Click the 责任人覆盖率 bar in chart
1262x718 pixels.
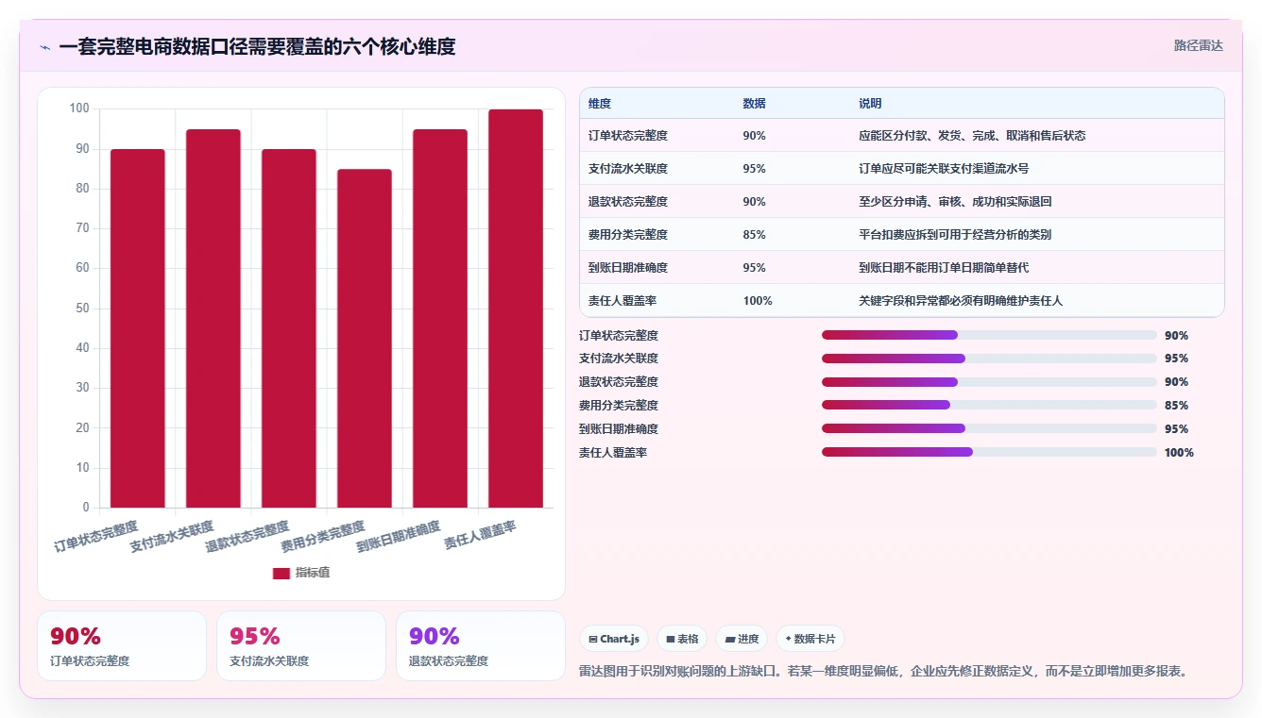tap(516, 309)
